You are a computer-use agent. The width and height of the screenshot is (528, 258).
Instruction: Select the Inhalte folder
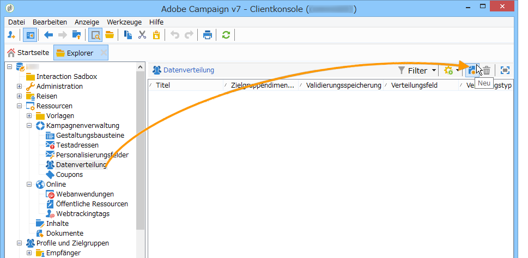point(57,223)
